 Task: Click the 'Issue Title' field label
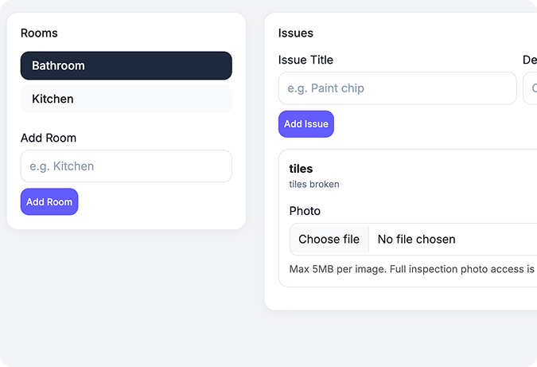tap(305, 60)
